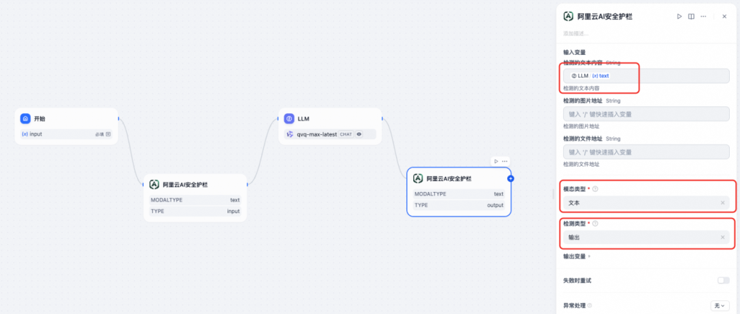The width and height of the screenshot is (740, 314).
Task: Click the 检测的文件地址 input field
Action: point(646,152)
